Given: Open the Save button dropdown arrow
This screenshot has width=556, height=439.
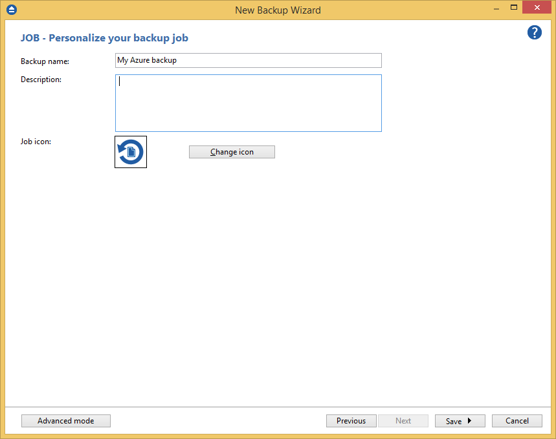Looking at the screenshot, I should [471, 420].
